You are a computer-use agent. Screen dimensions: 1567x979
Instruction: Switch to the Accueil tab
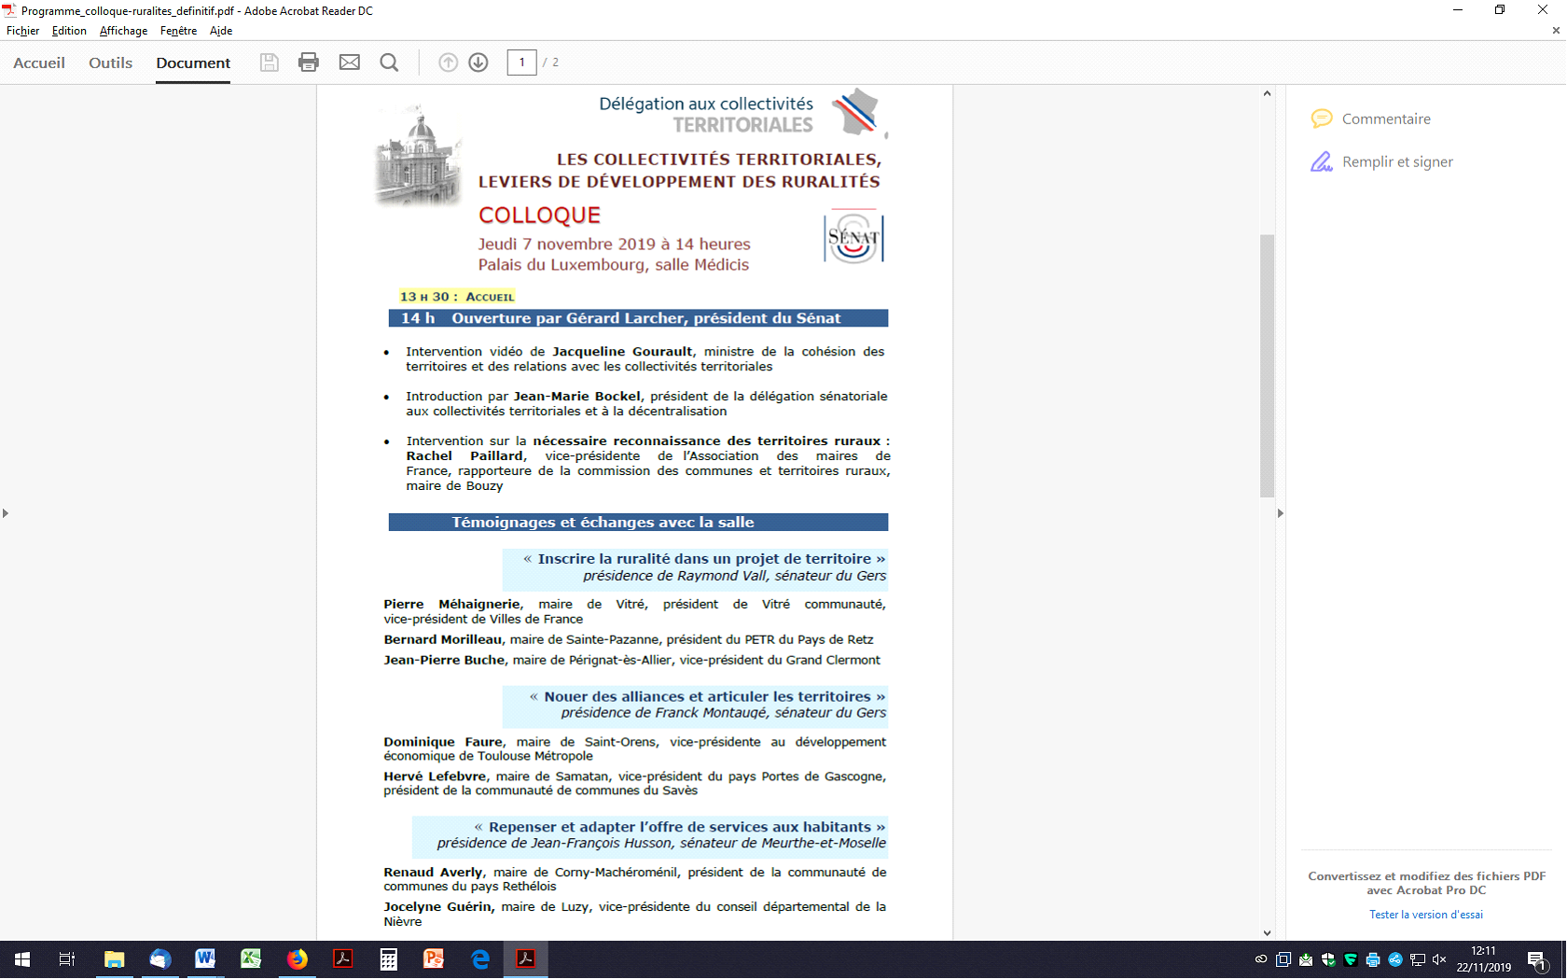click(x=39, y=63)
